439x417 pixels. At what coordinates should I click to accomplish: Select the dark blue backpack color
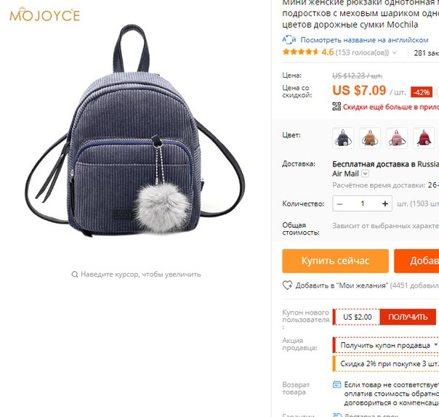[x=343, y=138]
